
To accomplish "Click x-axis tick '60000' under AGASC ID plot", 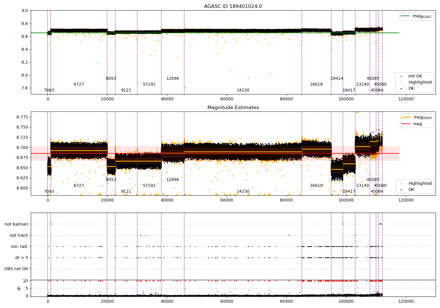I will [227, 99].
